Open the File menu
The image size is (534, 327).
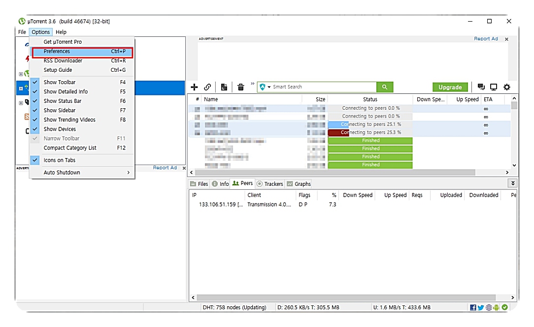point(22,32)
